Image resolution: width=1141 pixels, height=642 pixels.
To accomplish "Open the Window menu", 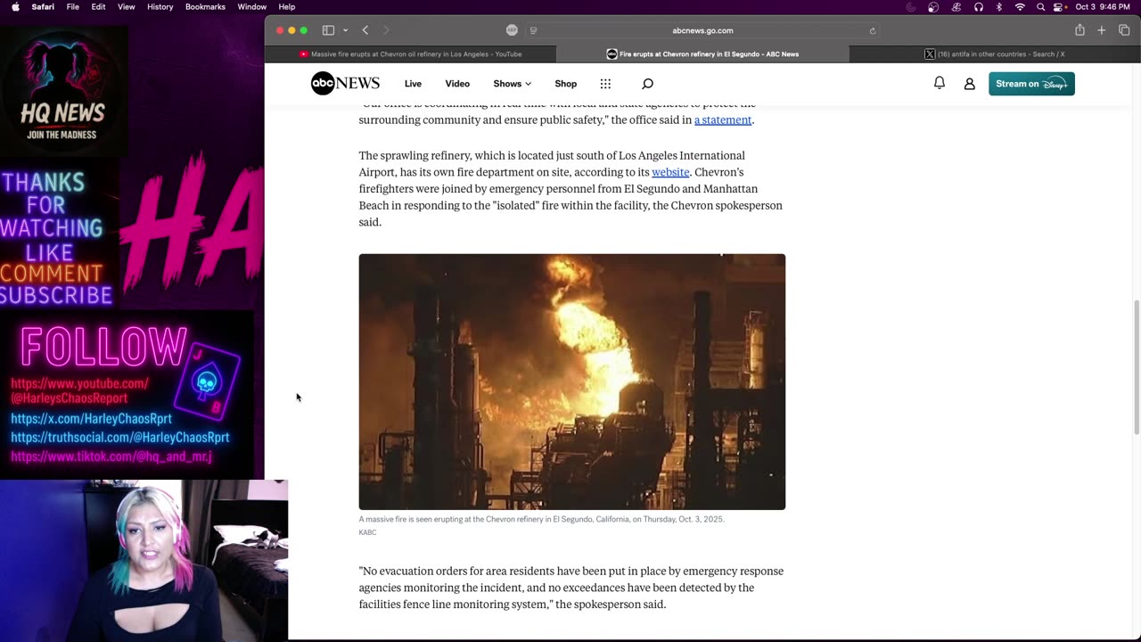I will [252, 7].
